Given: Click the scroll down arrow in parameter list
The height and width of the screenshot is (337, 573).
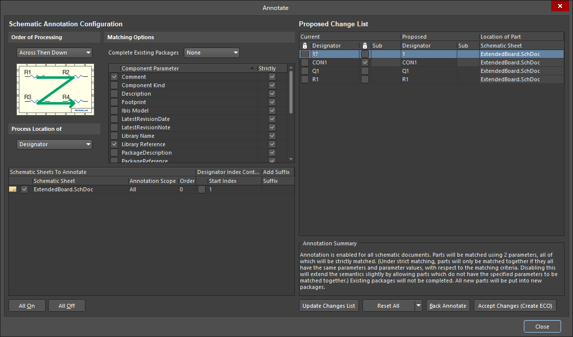Looking at the screenshot, I should [291, 159].
